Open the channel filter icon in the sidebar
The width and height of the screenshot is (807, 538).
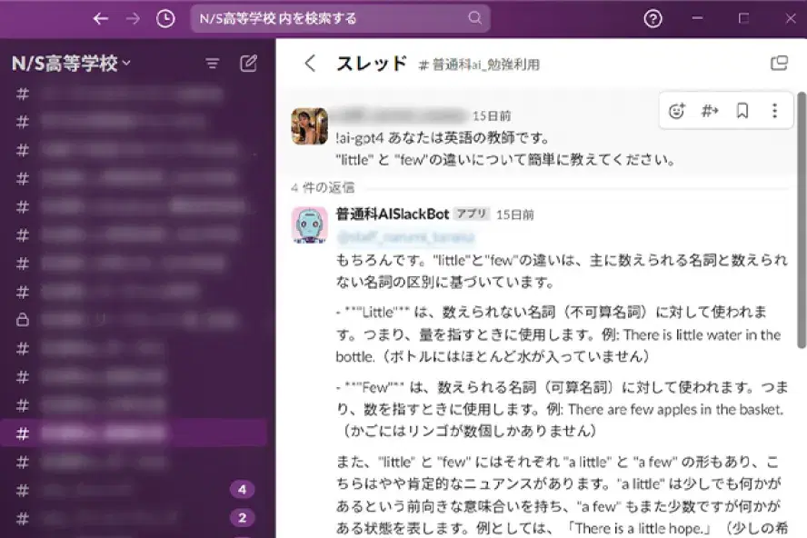[x=212, y=64]
